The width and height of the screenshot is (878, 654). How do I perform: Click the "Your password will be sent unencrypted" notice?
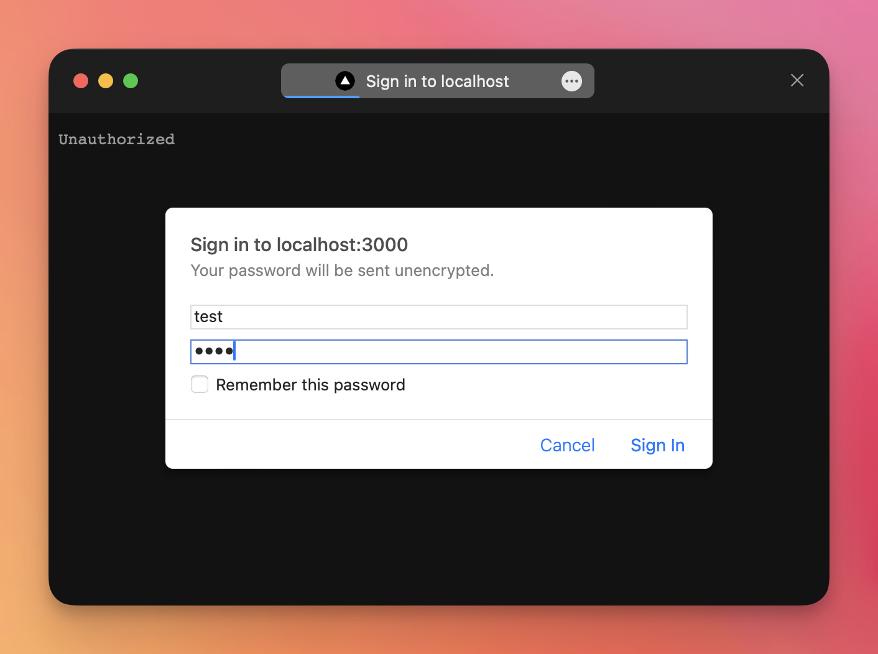[342, 271]
